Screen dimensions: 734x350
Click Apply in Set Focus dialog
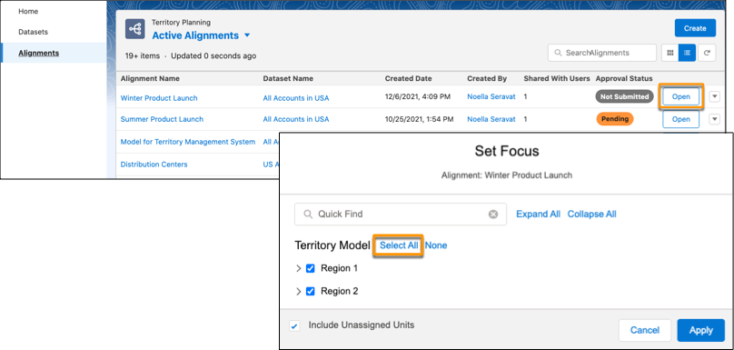point(700,330)
